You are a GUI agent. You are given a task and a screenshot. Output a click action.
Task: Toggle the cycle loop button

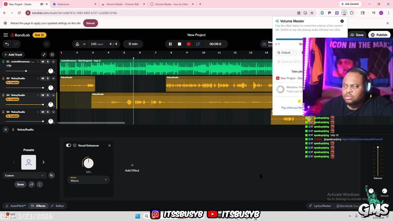point(198,44)
